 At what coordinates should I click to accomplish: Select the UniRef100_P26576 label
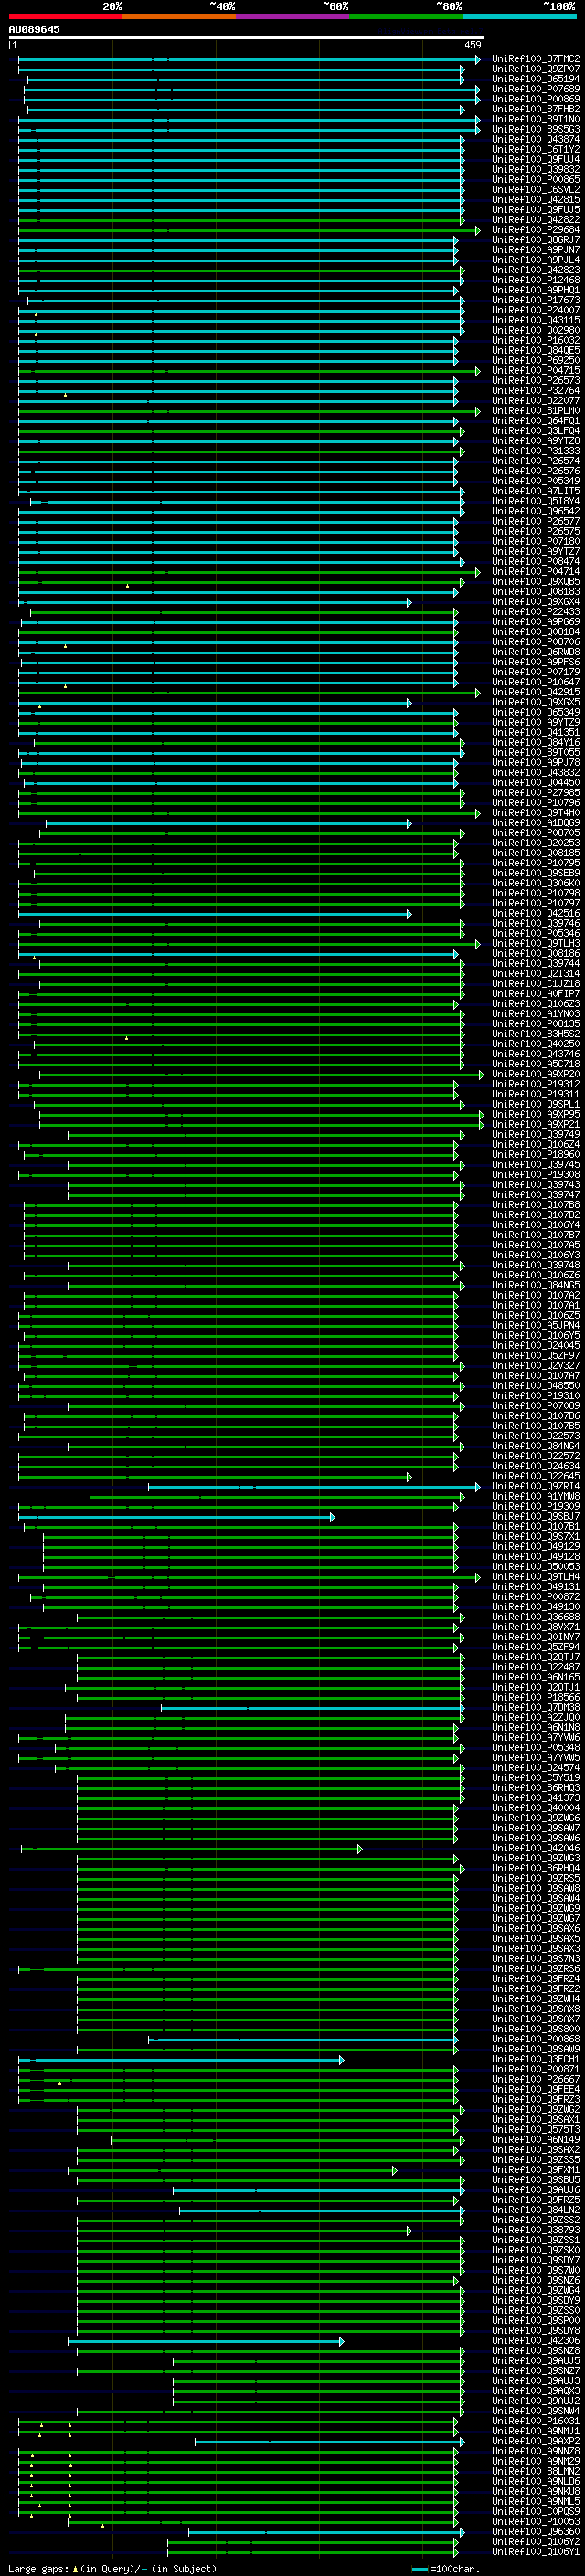pos(536,471)
